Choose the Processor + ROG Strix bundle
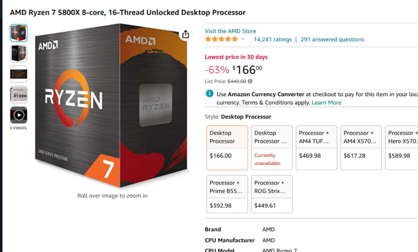 pos(272,194)
